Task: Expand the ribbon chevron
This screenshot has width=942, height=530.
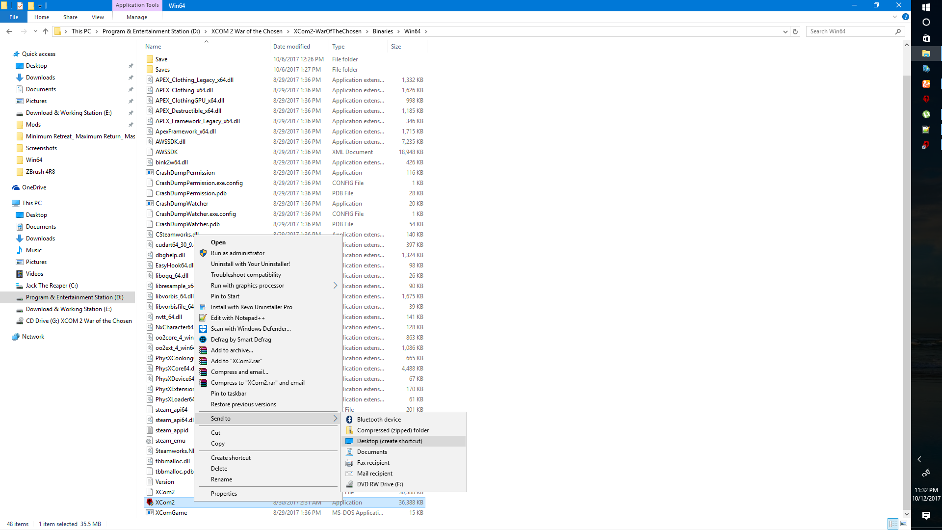Action: [x=895, y=17]
